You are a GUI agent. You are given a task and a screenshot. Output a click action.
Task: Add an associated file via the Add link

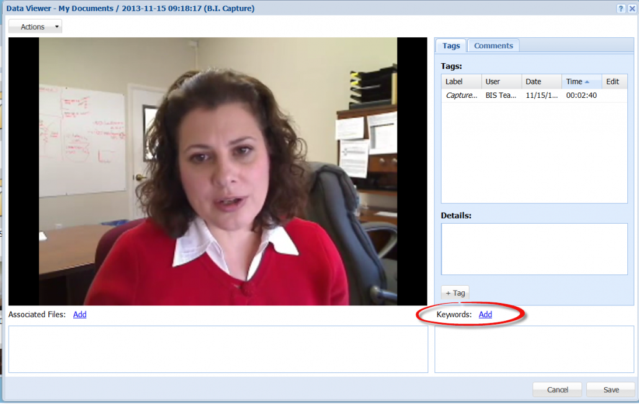[79, 314]
